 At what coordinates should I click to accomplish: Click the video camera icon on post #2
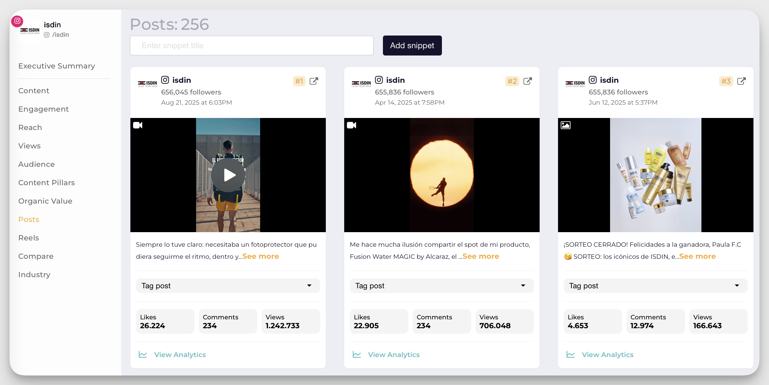(x=352, y=125)
